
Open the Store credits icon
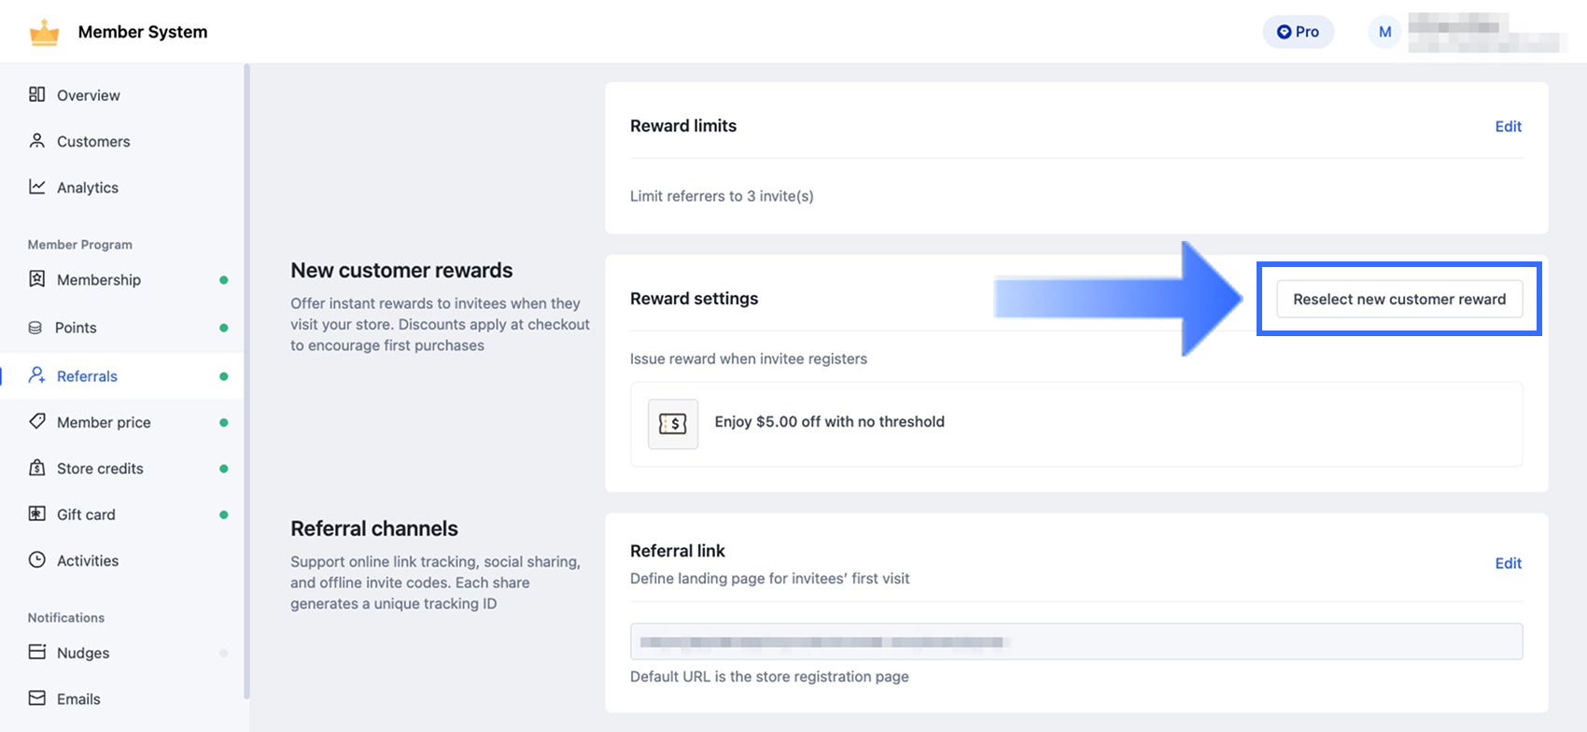coord(37,468)
